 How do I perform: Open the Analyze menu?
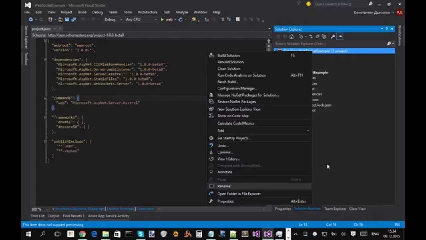182,12
